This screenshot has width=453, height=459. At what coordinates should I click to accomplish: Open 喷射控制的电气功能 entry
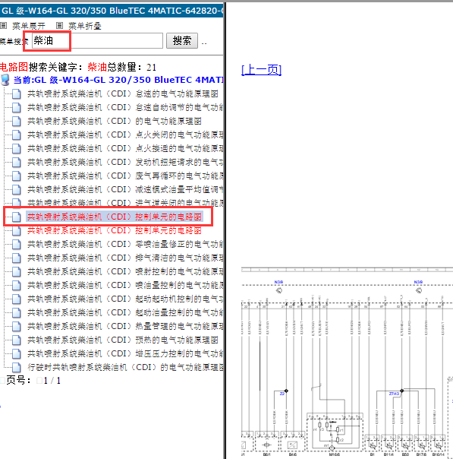pos(125,271)
